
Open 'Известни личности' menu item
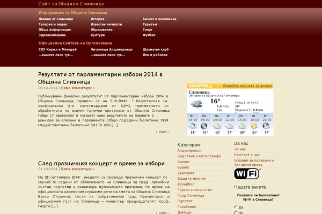[x=106, y=24]
